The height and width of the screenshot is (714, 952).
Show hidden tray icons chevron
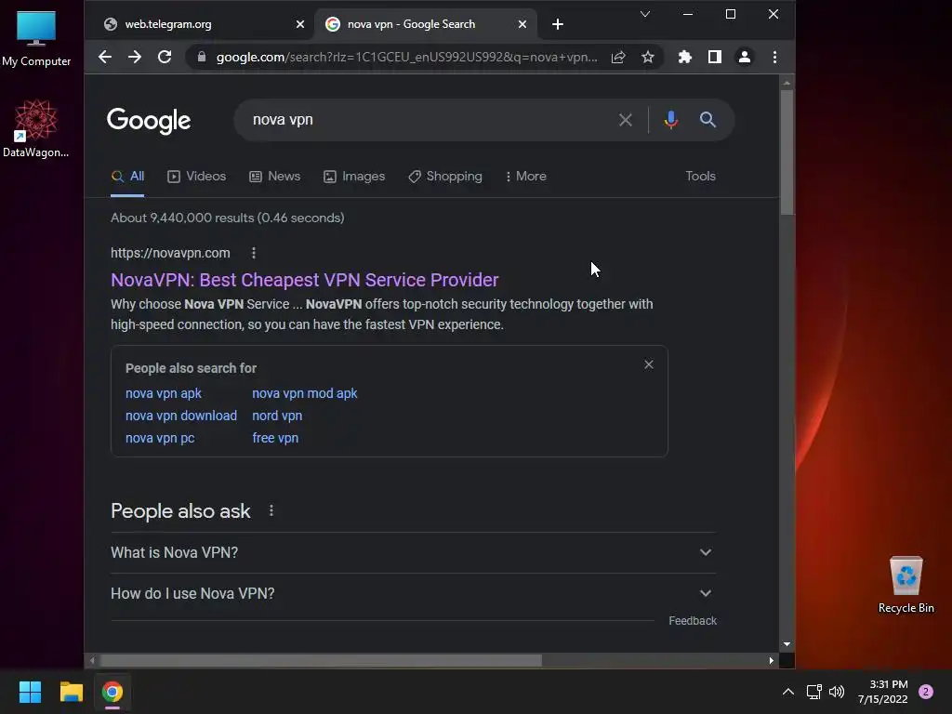(x=788, y=692)
